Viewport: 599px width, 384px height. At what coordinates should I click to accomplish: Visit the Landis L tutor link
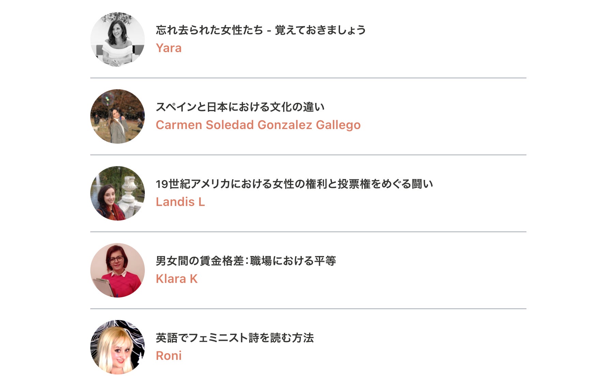click(x=180, y=202)
